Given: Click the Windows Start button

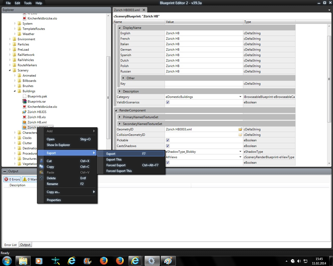Looking at the screenshot, I should click(7, 261).
